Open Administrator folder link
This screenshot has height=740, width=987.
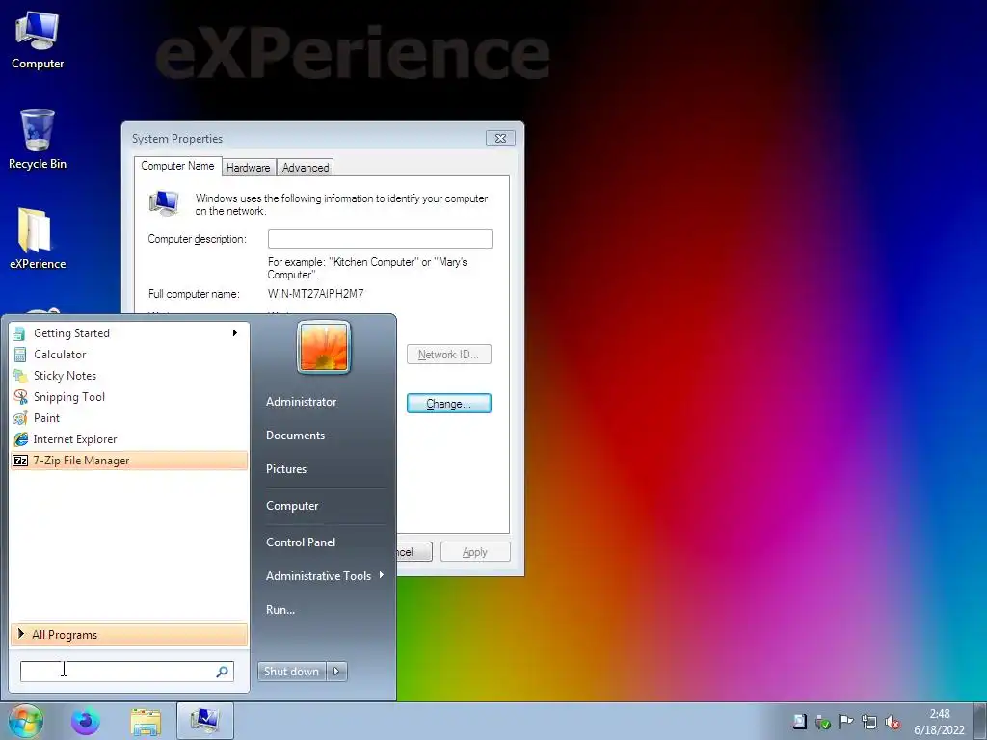pyautogui.click(x=301, y=402)
